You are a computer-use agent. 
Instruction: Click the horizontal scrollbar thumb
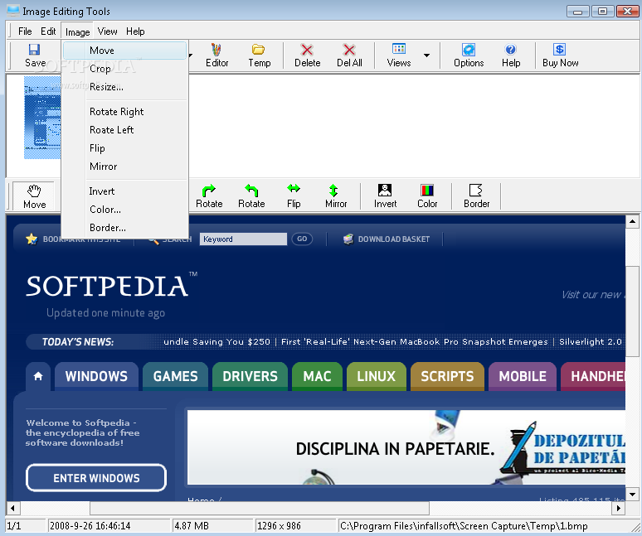tap(260, 508)
